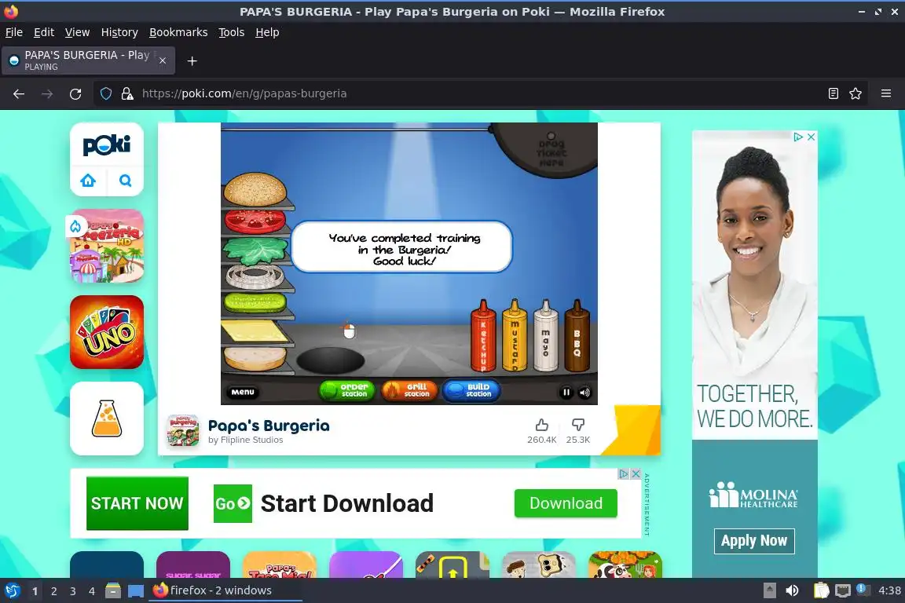
Task: Open the taskbar file manager icon
Action: click(113, 590)
